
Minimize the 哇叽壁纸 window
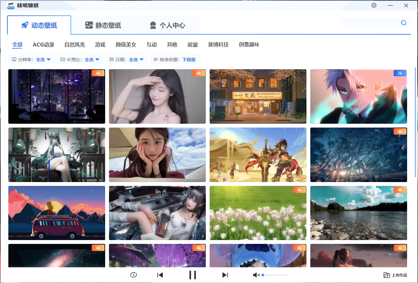pos(390,5)
